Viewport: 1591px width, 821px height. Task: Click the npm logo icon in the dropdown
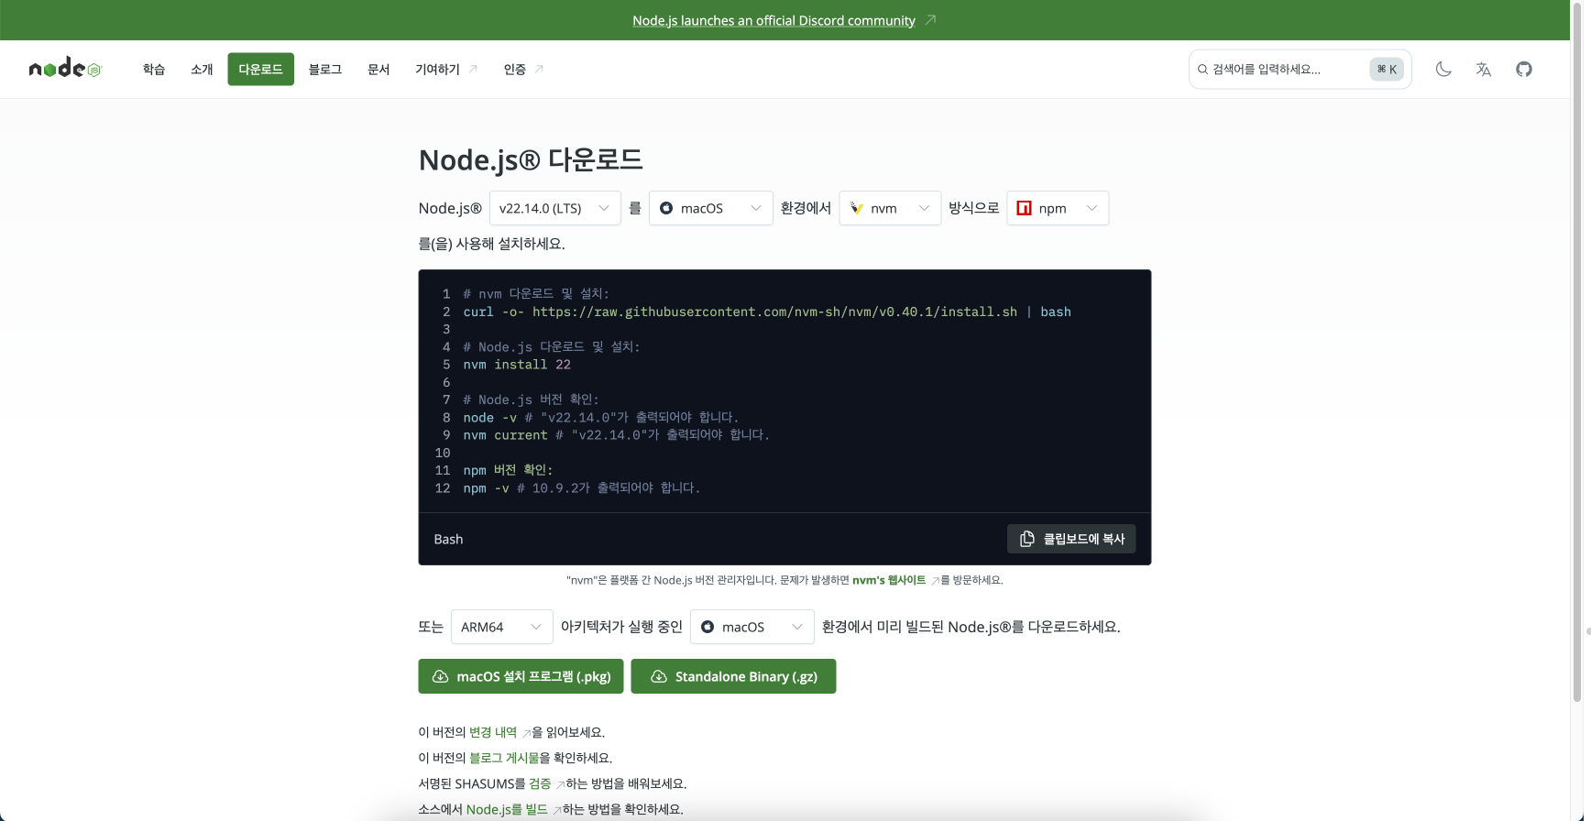tap(1024, 208)
